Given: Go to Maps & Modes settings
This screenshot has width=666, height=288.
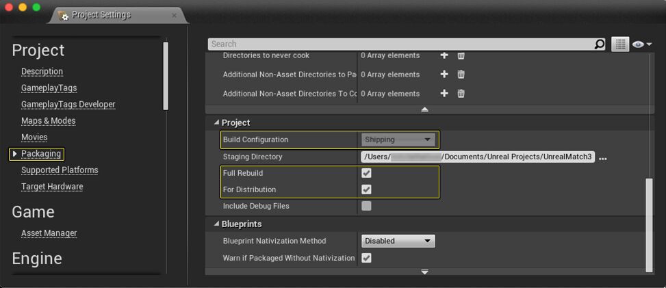Looking at the screenshot, I should pos(49,120).
